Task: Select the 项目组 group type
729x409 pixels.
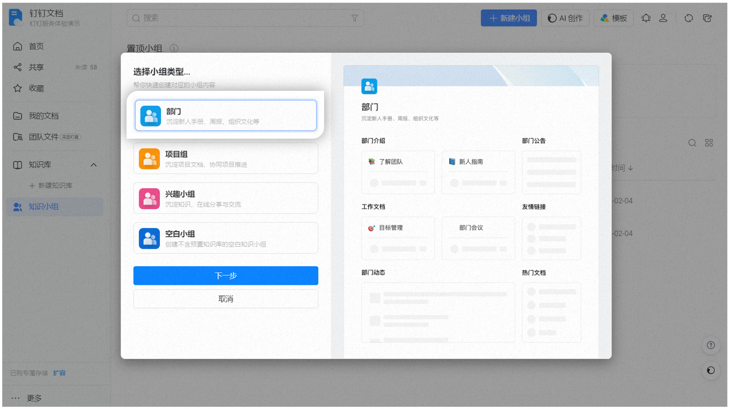Action: (226, 159)
